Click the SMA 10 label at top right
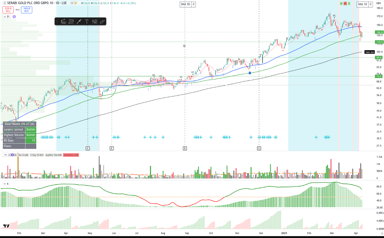The width and height of the screenshot is (384, 238). tap(363, 4)
